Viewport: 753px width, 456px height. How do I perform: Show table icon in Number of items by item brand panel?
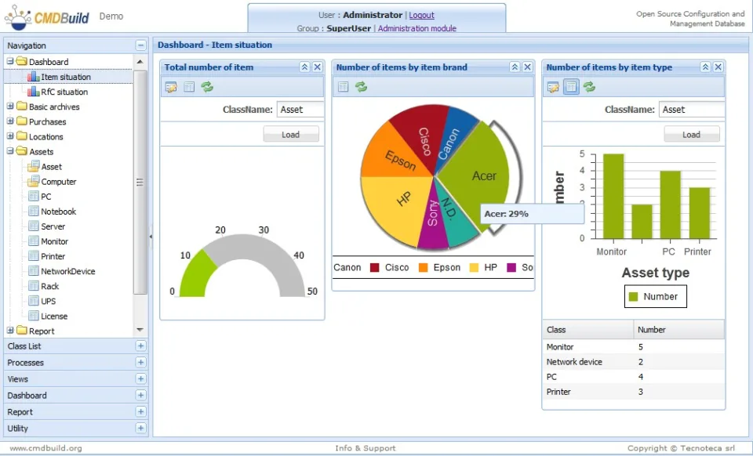(x=343, y=87)
